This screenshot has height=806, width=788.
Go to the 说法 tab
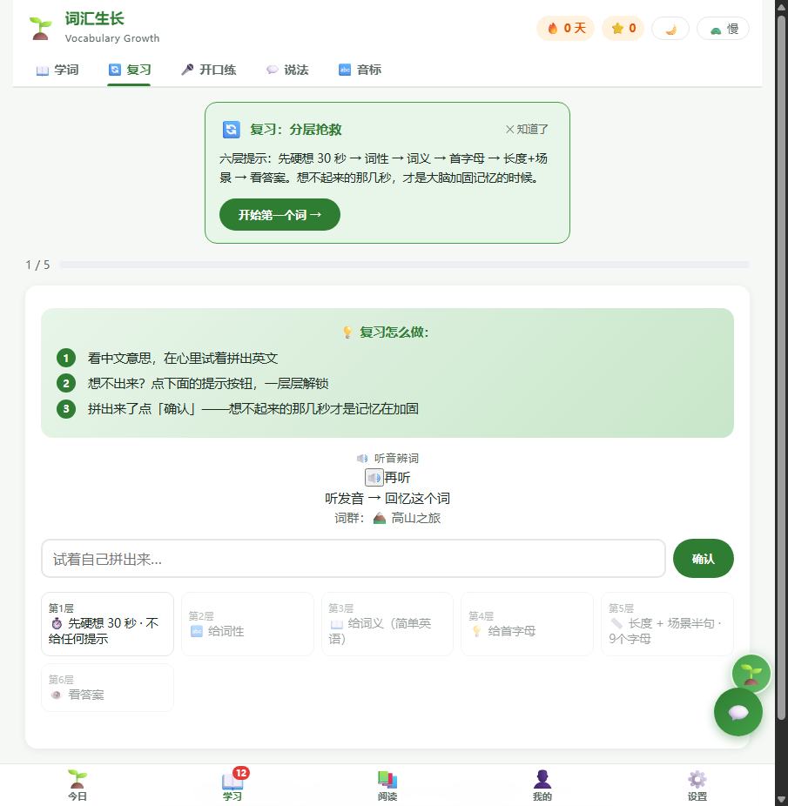(287, 70)
